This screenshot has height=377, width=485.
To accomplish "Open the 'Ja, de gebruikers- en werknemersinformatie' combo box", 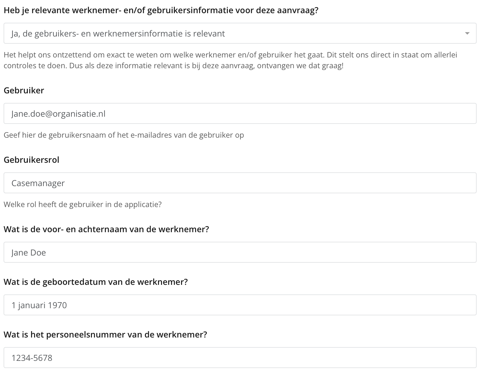I will 240,33.
